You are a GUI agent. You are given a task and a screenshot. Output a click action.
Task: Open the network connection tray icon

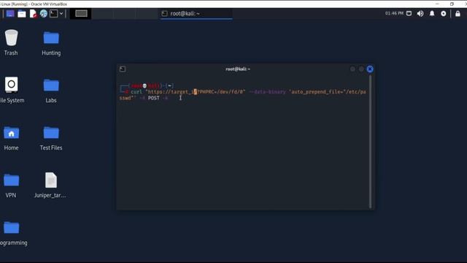[x=409, y=13]
